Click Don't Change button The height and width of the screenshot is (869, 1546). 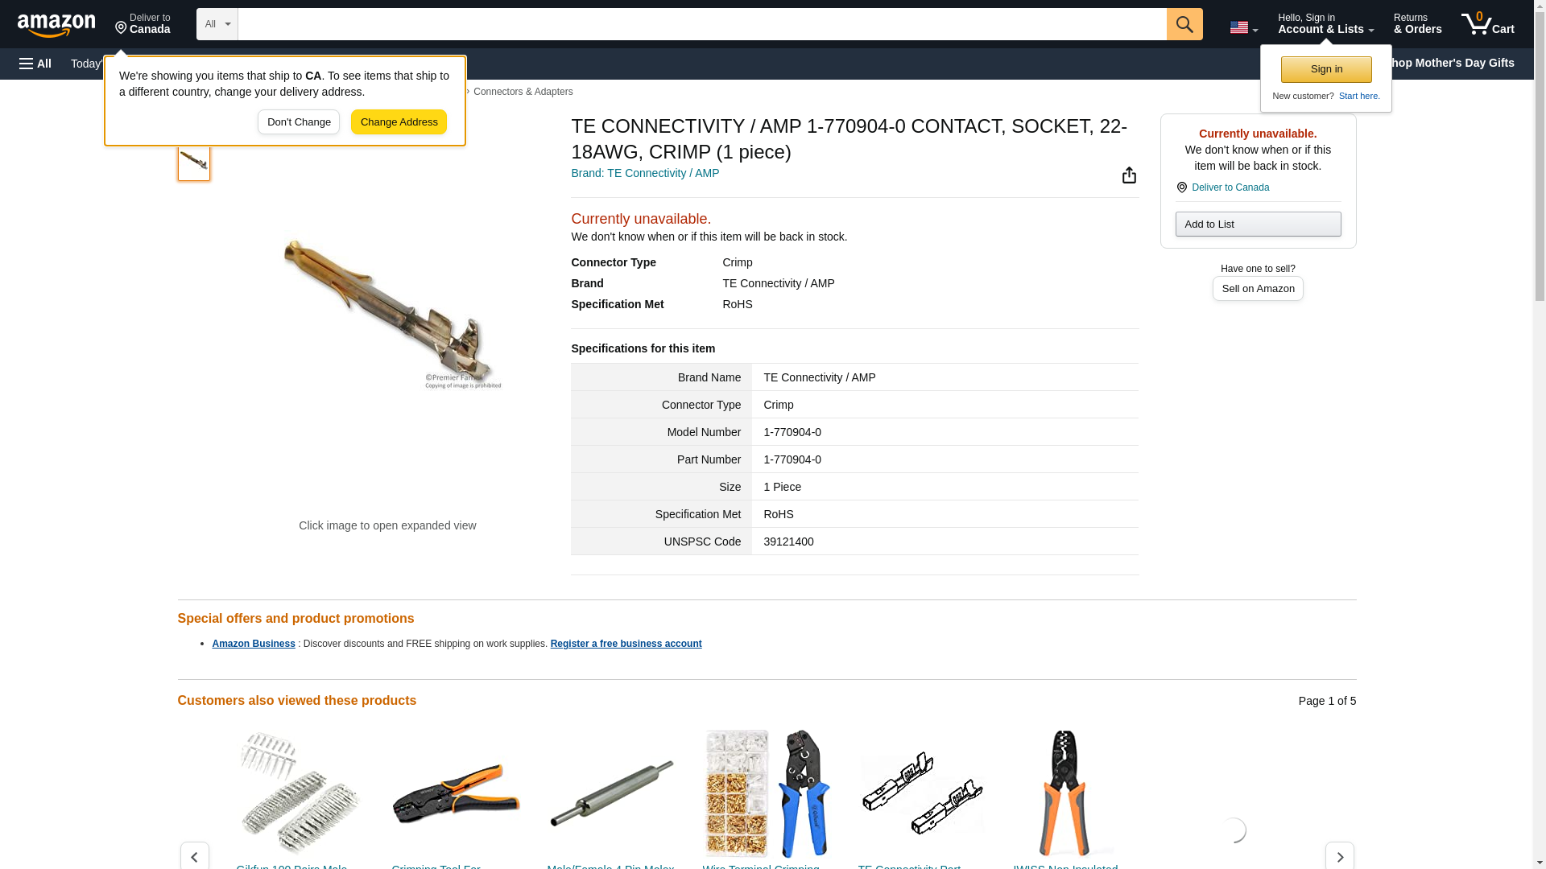(x=299, y=122)
